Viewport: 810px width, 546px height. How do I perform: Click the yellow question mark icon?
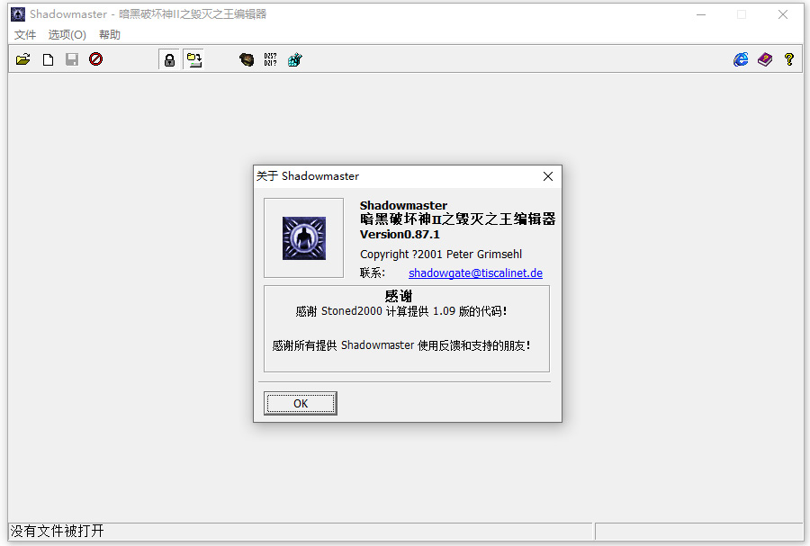tap(788, 59)
